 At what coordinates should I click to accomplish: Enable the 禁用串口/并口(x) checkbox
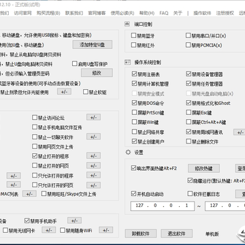tap(189, 35)
